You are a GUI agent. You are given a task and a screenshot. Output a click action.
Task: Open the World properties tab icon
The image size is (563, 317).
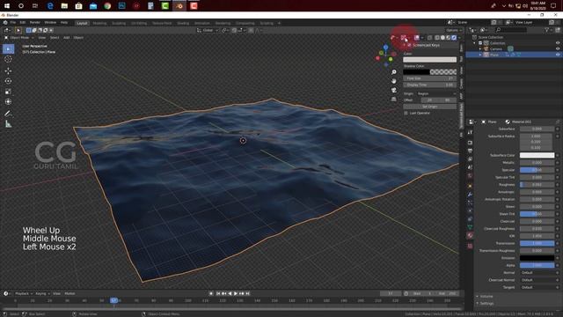point(470,176)
